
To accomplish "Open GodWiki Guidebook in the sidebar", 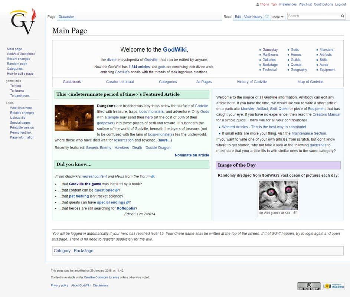I will point(21,54).
